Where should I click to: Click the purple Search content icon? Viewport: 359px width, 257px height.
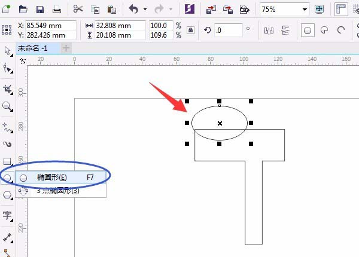190,9
